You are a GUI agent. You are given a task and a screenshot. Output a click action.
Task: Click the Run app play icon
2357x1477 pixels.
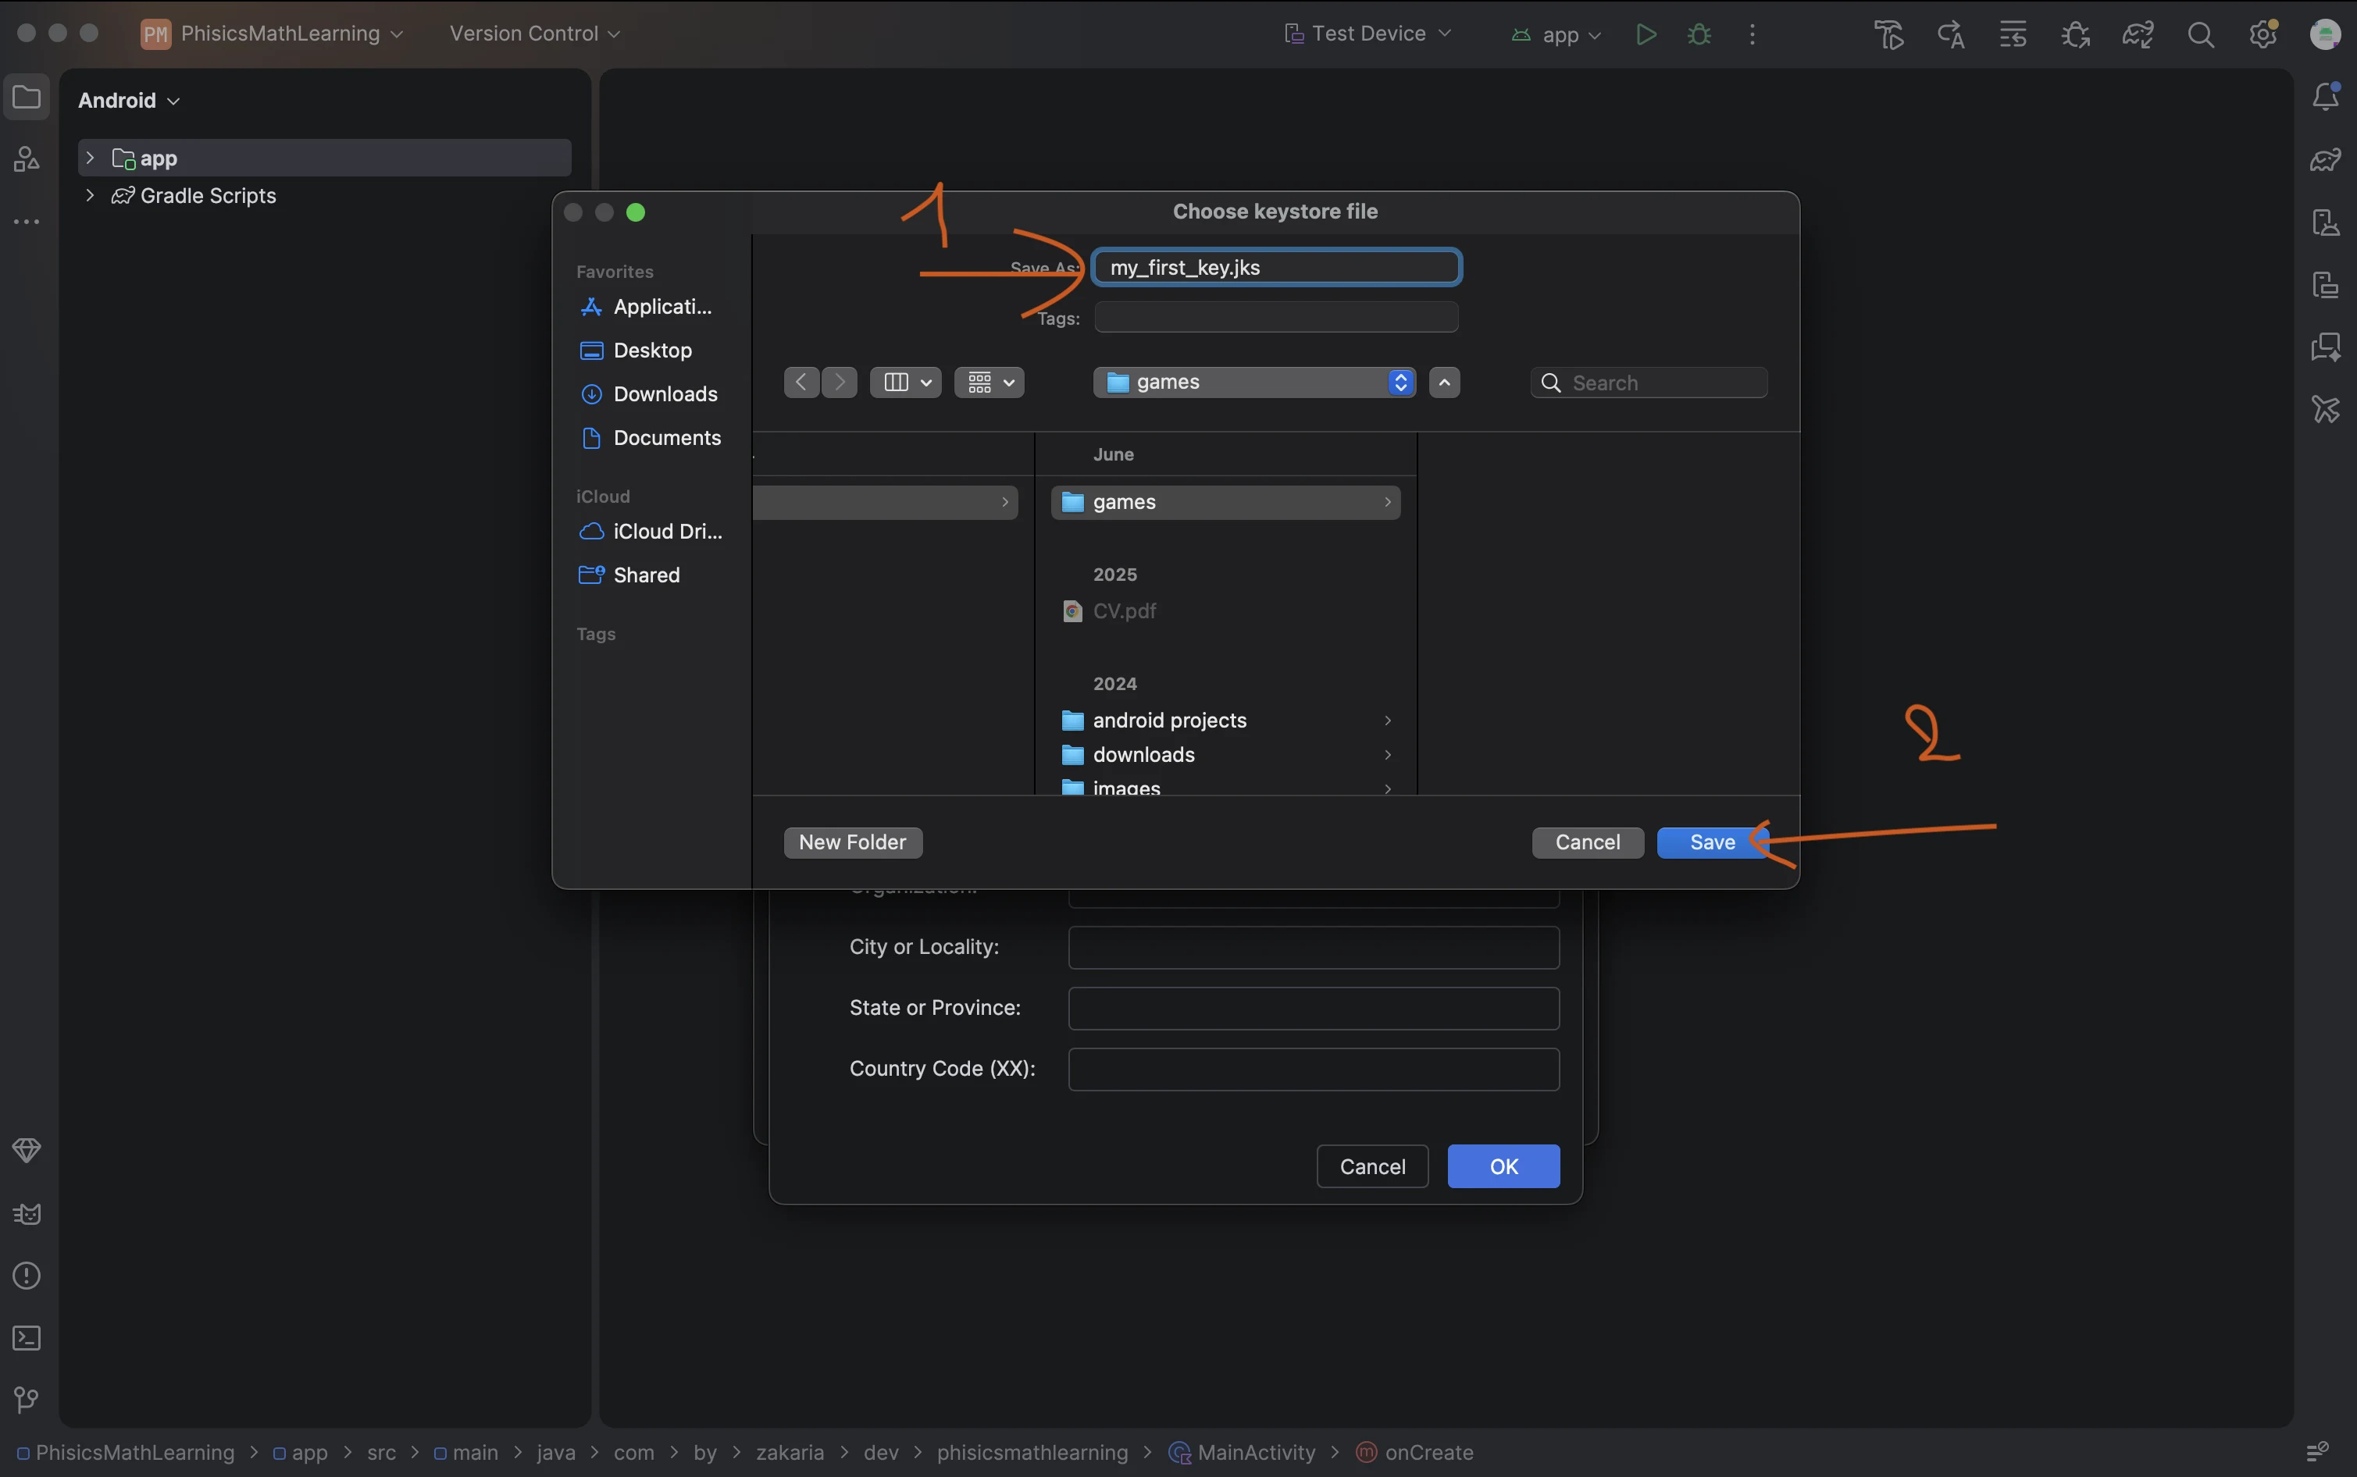pyautogui.click(x=1646, y=34)
